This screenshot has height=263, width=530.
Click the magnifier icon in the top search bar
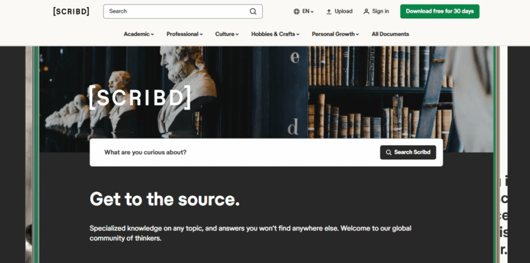click(253, 11)
